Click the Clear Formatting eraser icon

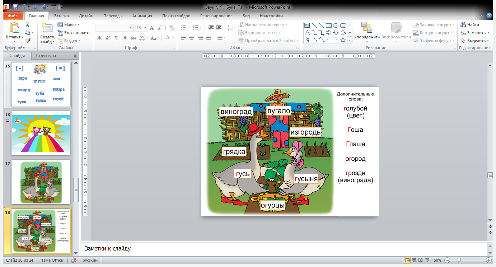171,28
